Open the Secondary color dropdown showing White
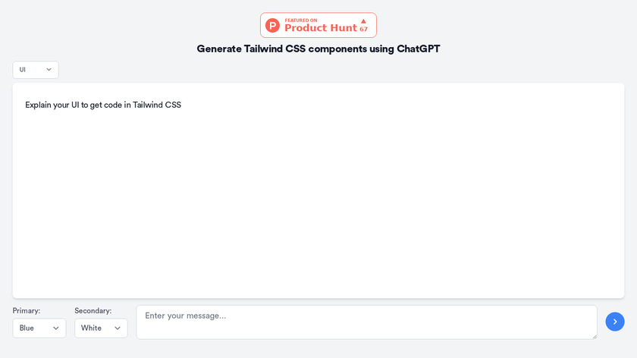637x358 pixels. pyautogui.click(x=100, y=328)
